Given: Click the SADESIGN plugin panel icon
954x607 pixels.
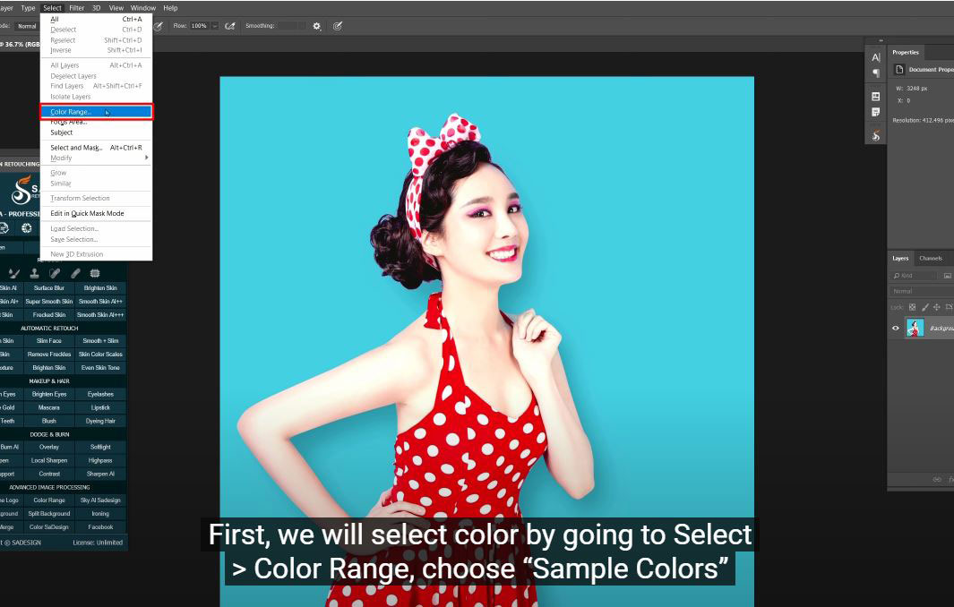Looking at the screenshot, I should (876, 135).
